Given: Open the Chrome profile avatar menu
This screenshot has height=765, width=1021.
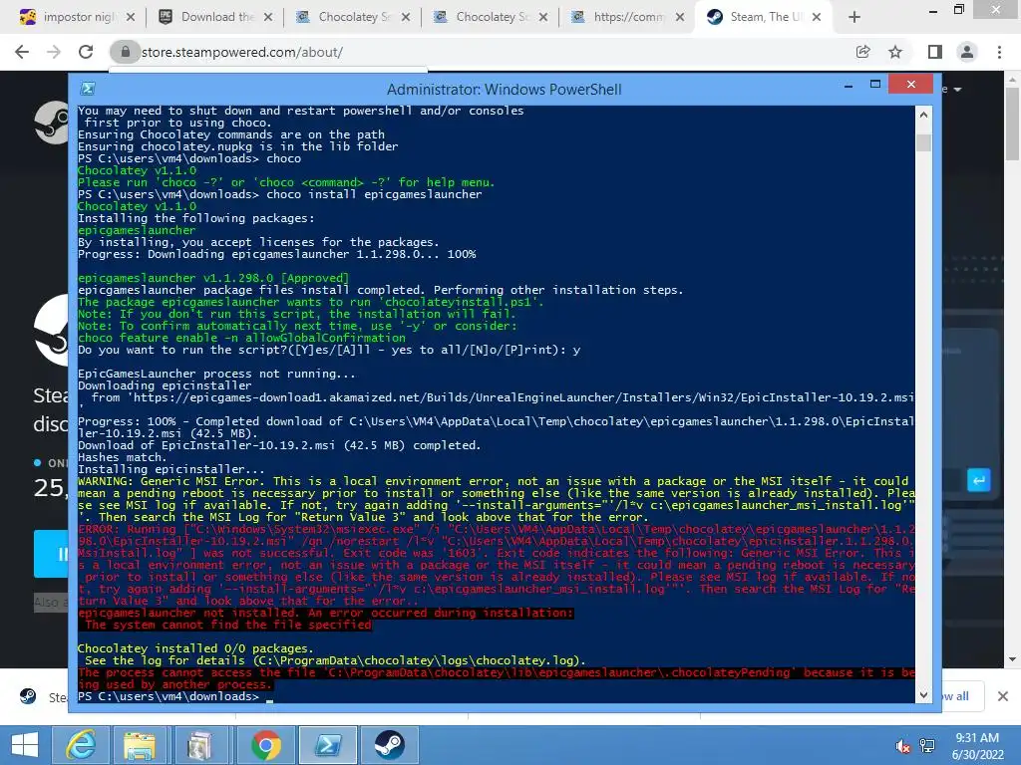Looking at the screenshot, I should pyautogui.click(x=967, y=52).
